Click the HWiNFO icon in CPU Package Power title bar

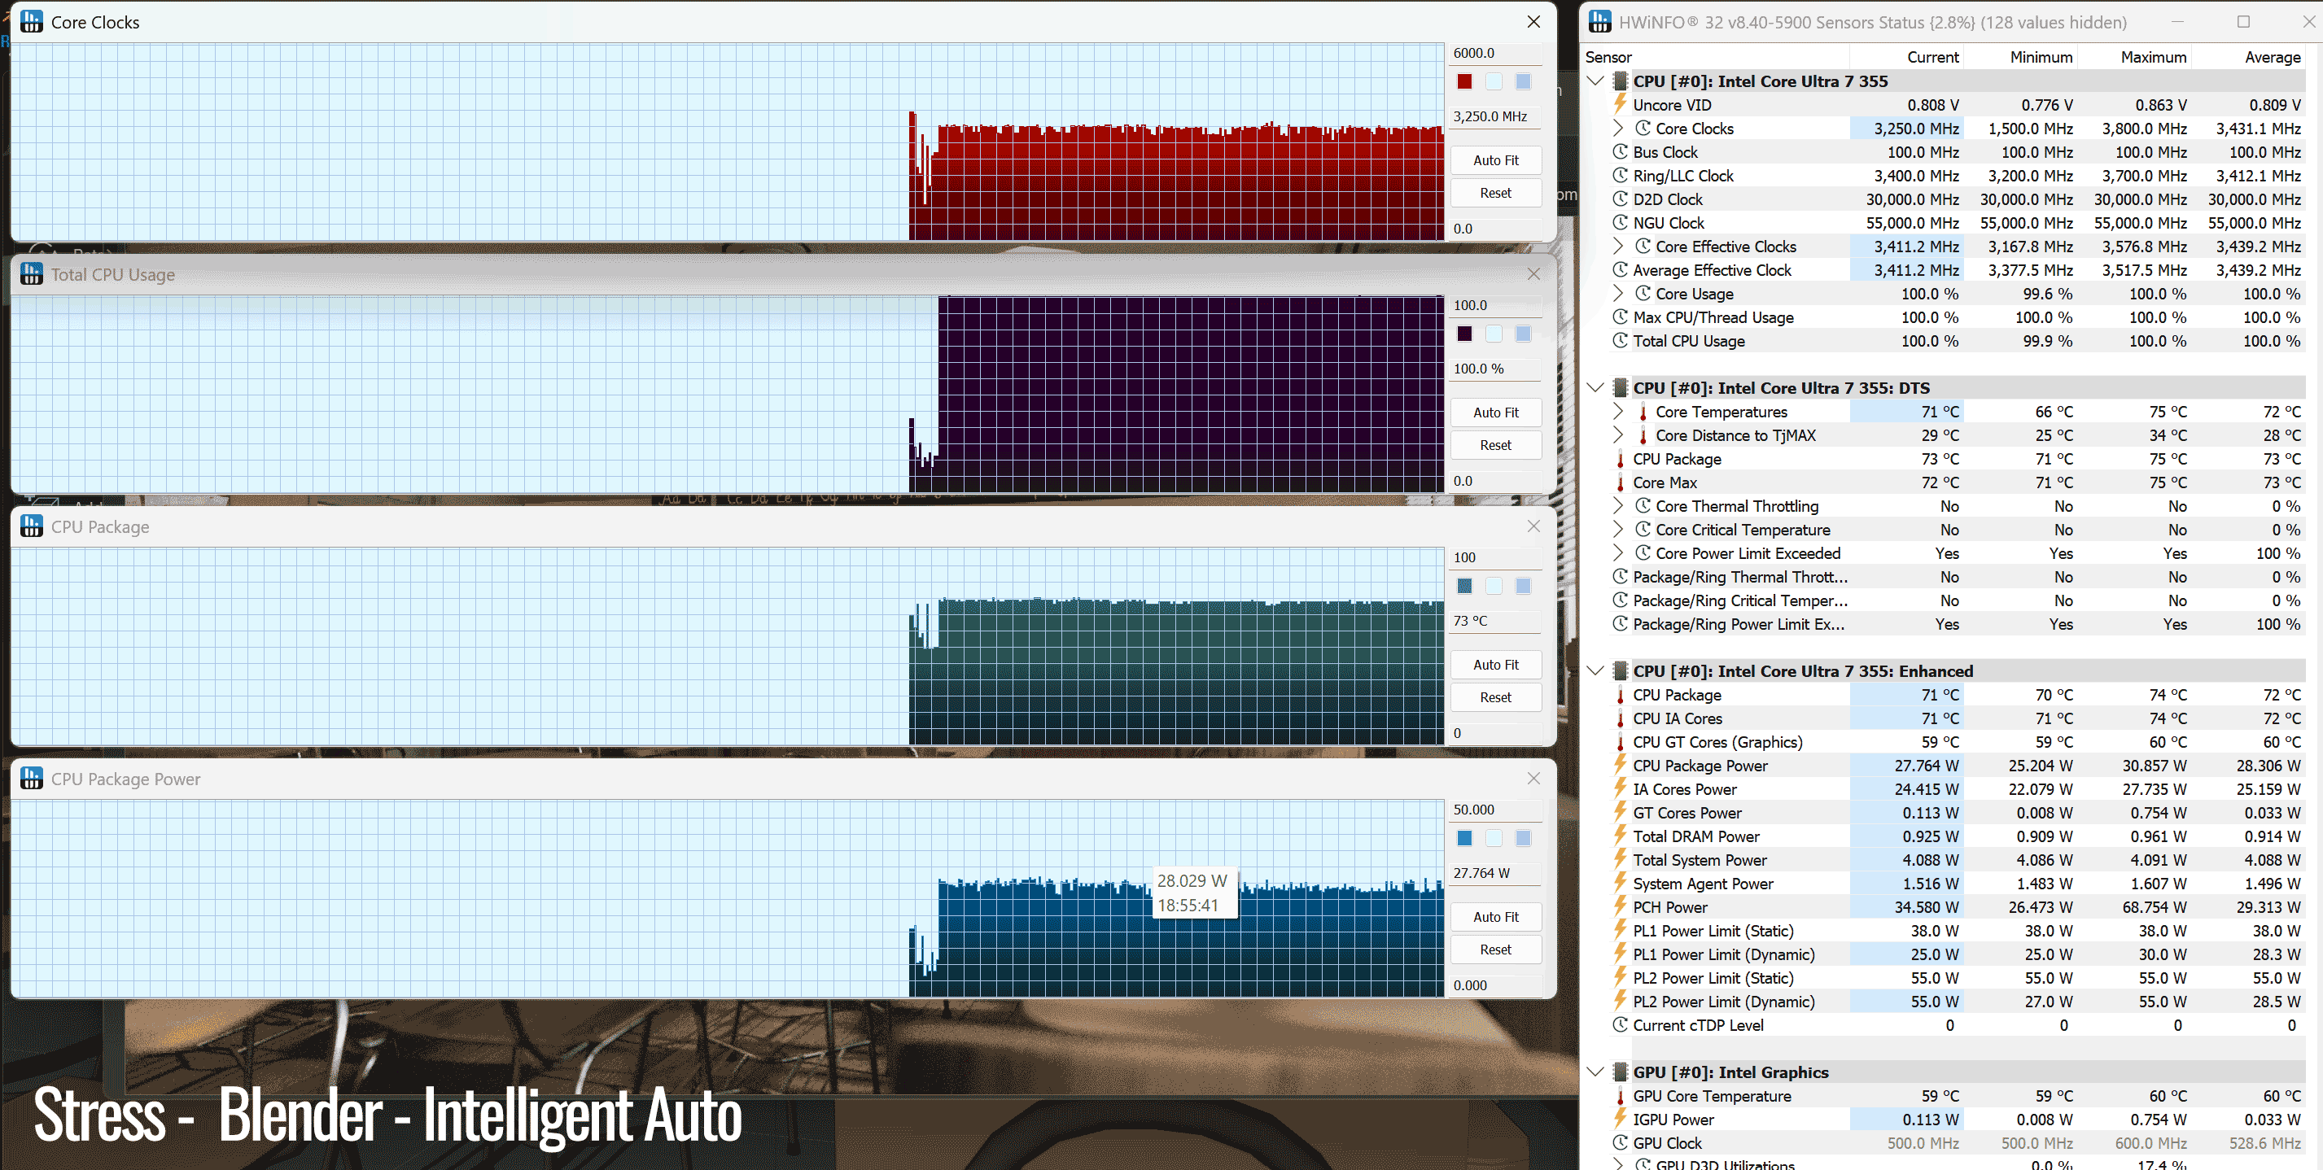[x=32, y=779]
